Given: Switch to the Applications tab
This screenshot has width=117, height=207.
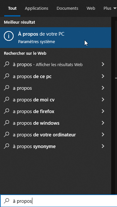Looking at the screenshot, I should (37, 8).
